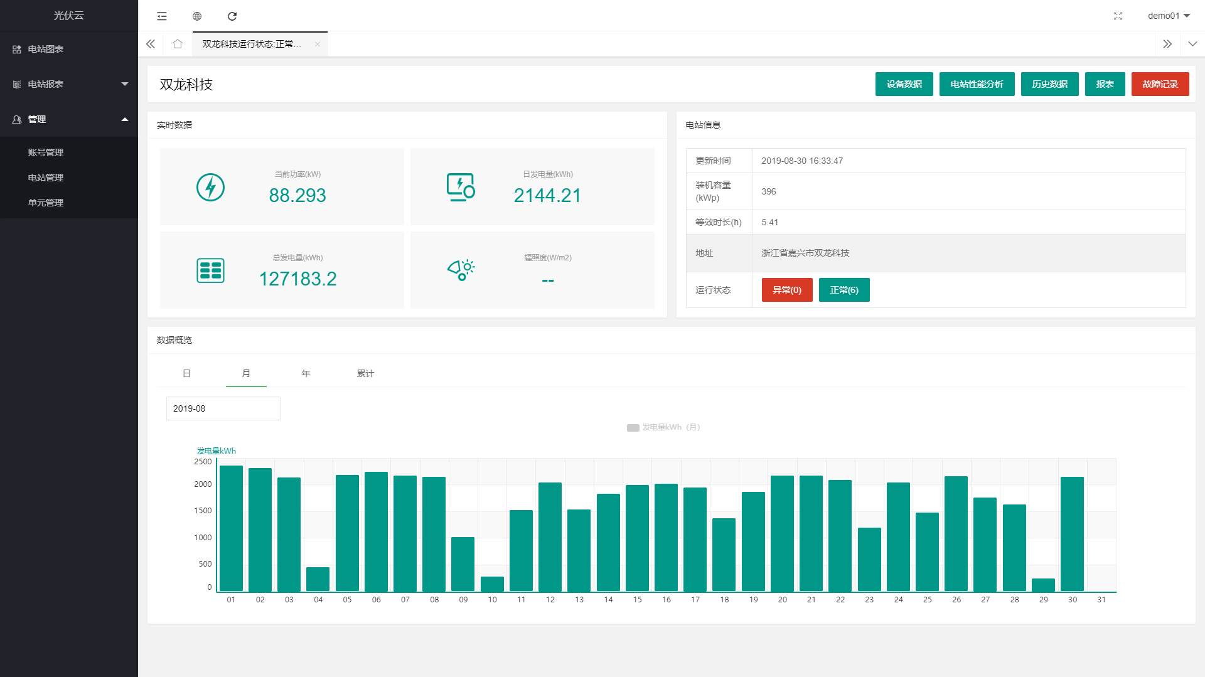Click the 2019-08 month input field

pyautogui.click(x=223, y=408)
